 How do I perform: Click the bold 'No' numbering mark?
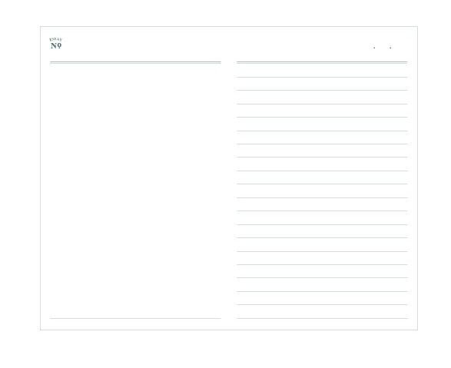(56, 46)
